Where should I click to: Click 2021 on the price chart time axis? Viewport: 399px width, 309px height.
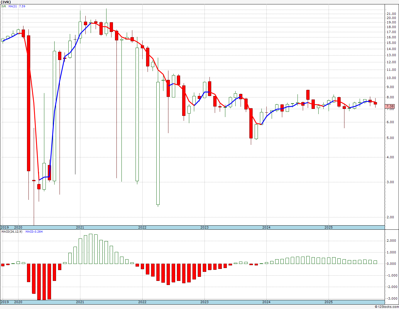click(x=80, y=227)
